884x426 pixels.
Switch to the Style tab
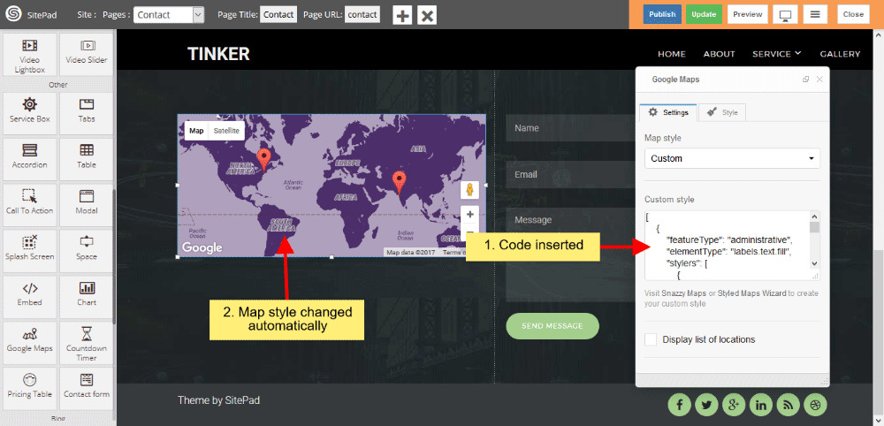point(722,112)
